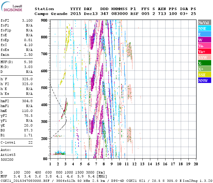
Task: Click the yE value 20.0
Action: pos(28,125)
